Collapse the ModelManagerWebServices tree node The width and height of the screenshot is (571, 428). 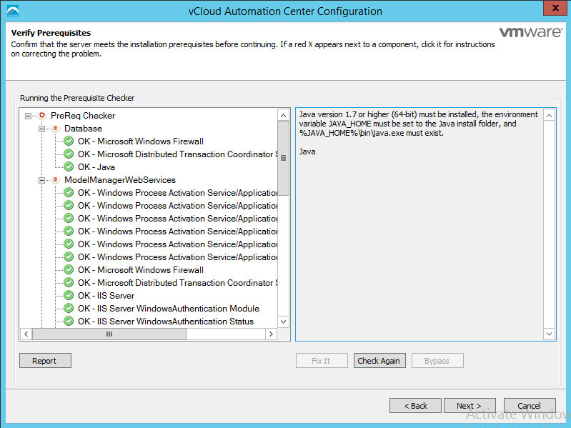tap(42, 180)
